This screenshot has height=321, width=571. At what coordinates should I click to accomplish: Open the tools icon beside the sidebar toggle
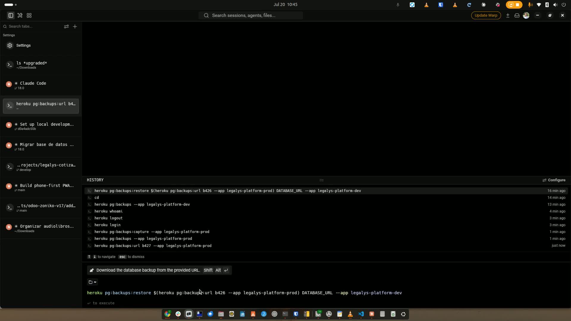point(20,15)
